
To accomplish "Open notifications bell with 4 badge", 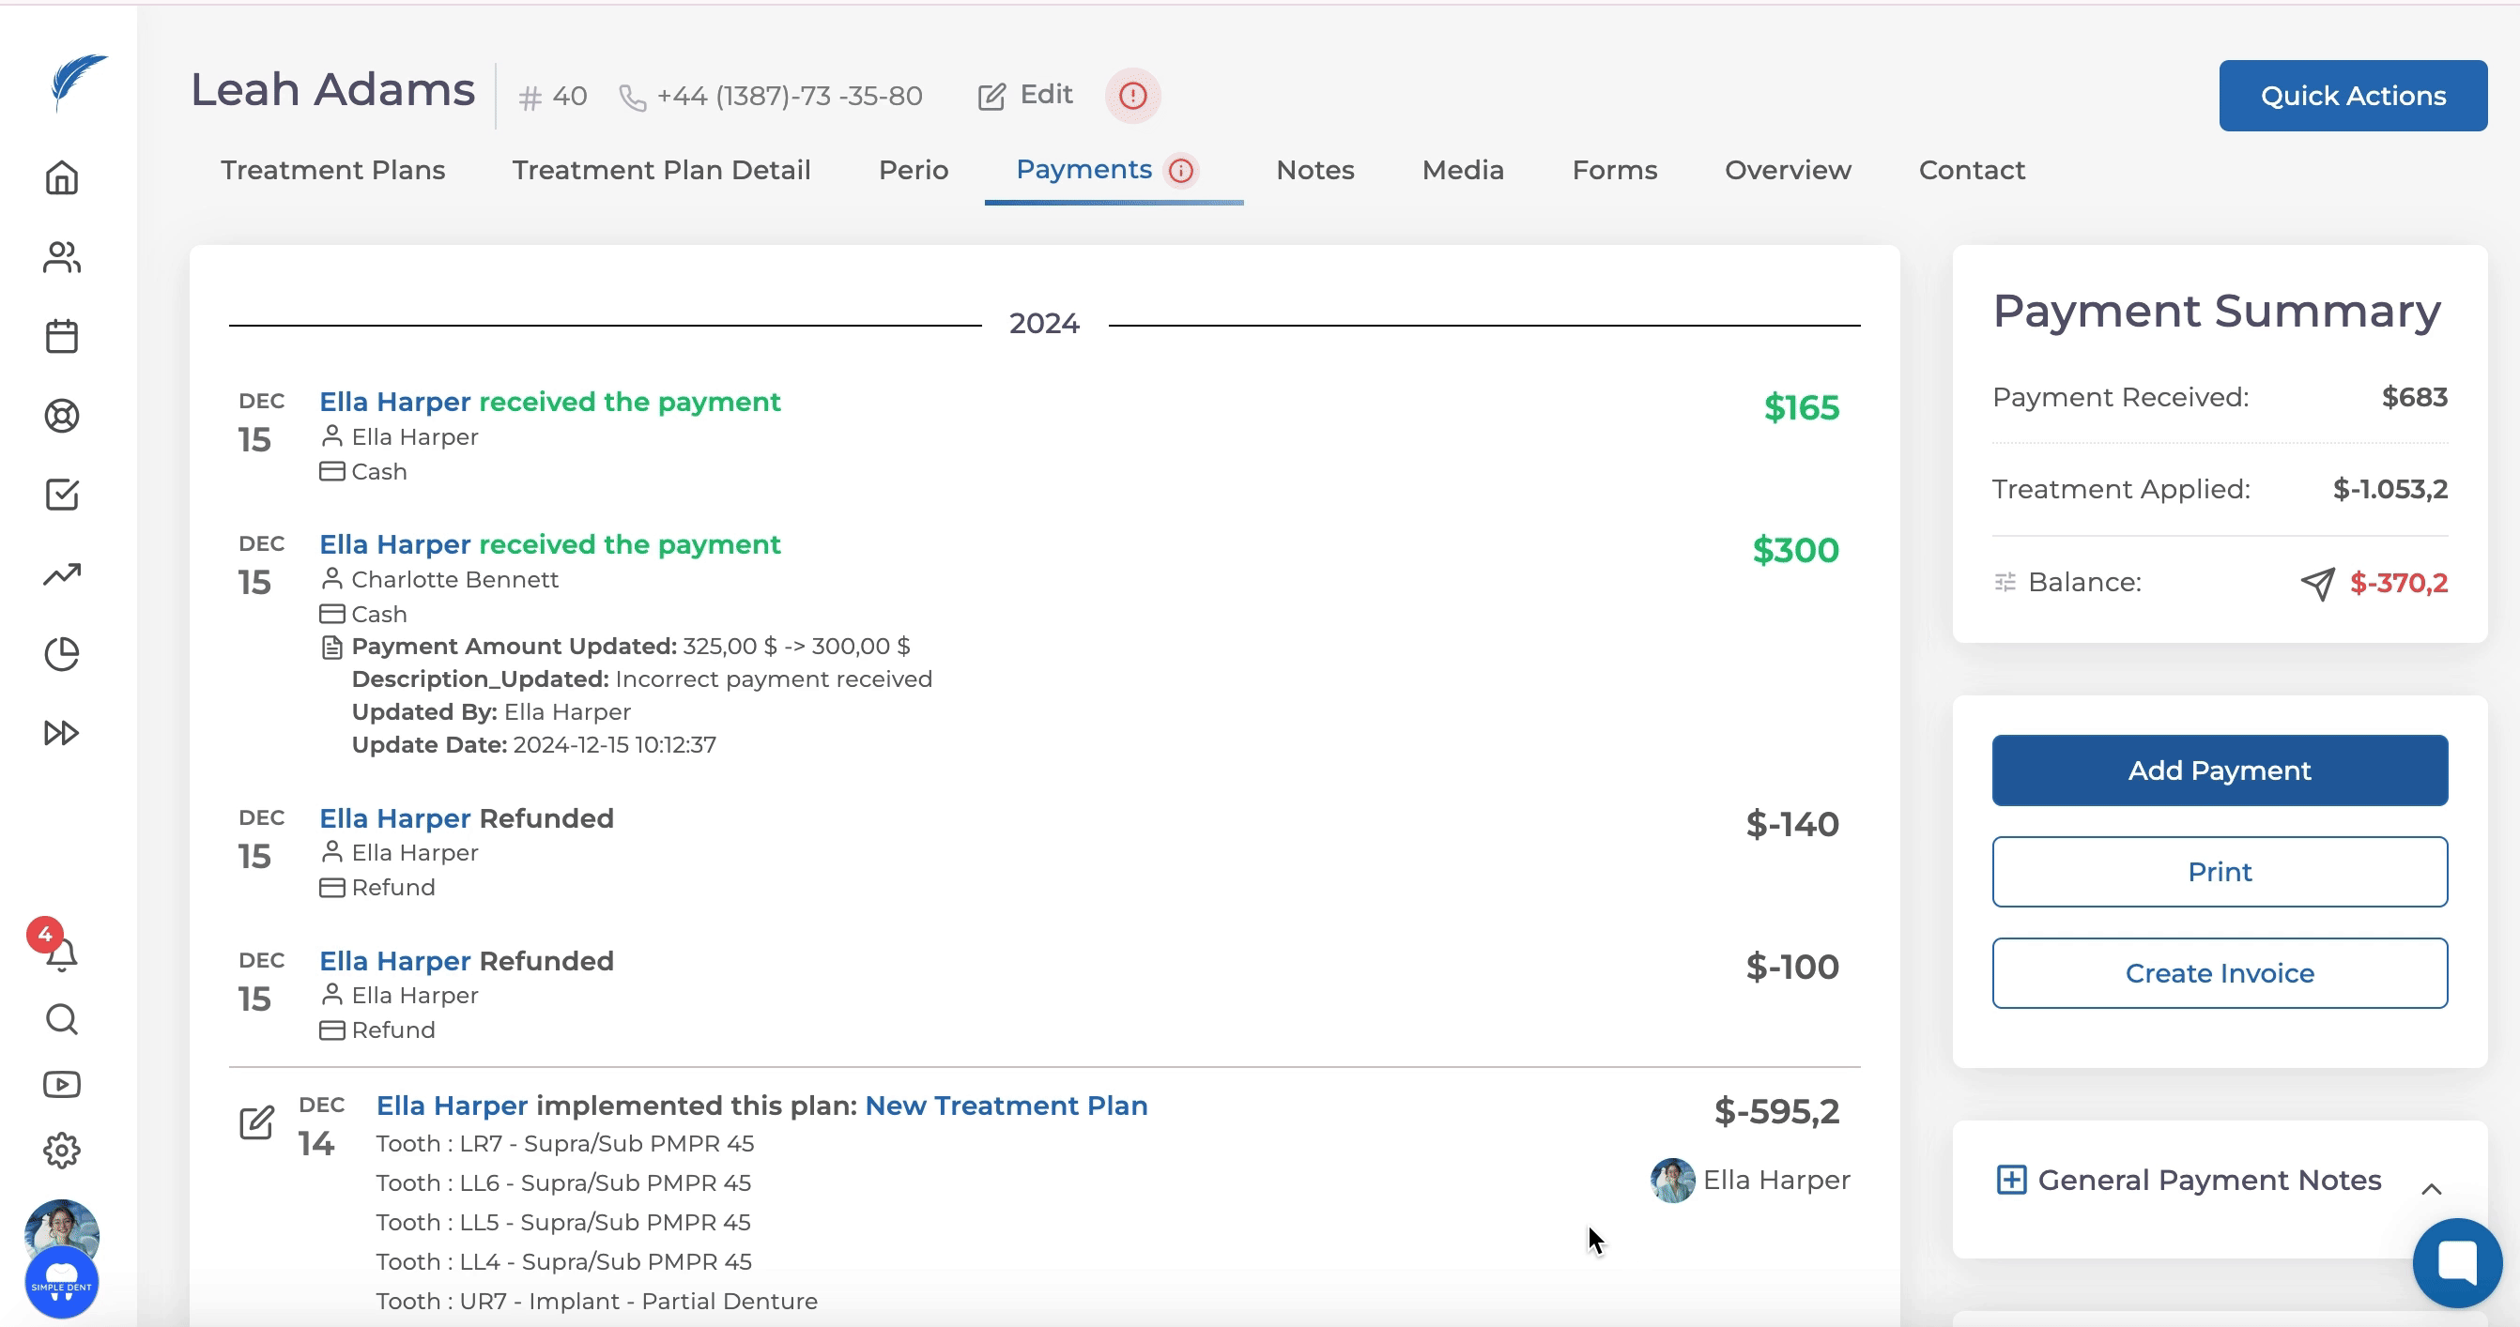I will click(61, 953).
